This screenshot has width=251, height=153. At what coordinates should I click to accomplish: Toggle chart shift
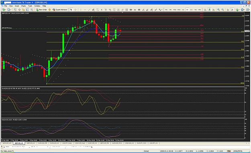(232, 10)
